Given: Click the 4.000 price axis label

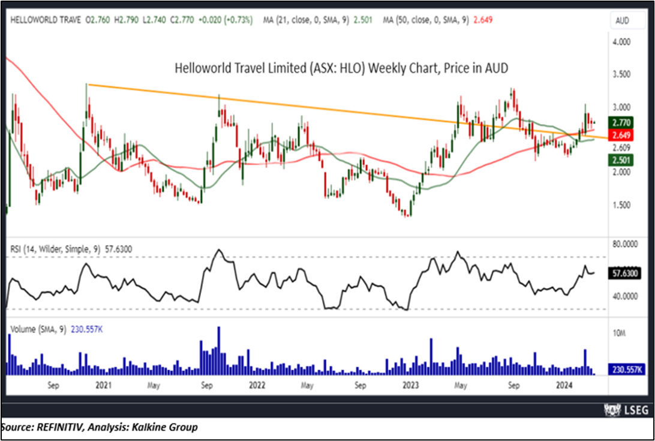Looking at the screenshot, I should (x=621, y=42).
